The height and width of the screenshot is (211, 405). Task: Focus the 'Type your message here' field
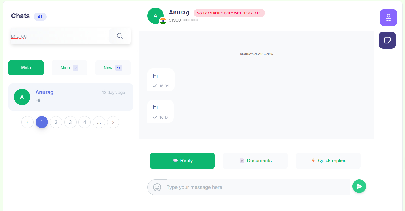point(258,187)
